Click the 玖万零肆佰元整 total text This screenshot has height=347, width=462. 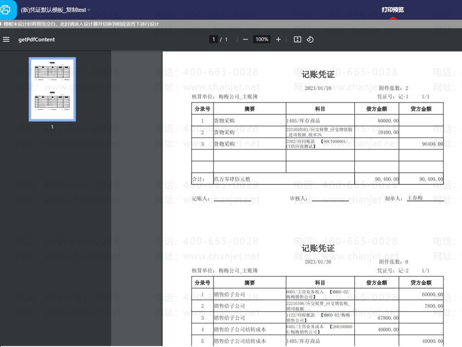(232, 179)
